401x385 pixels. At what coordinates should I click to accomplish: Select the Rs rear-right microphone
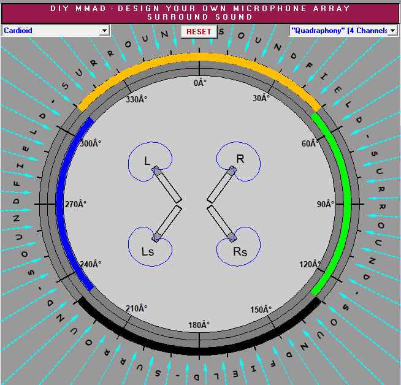pyautogui.click(x=232, y=237)
